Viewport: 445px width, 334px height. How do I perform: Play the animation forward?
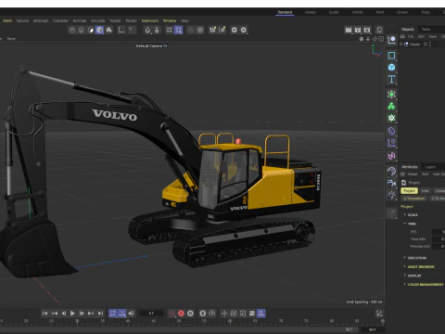(72, 314)
